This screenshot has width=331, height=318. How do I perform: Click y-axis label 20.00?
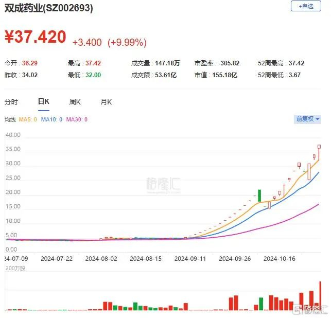pos(13,192)
